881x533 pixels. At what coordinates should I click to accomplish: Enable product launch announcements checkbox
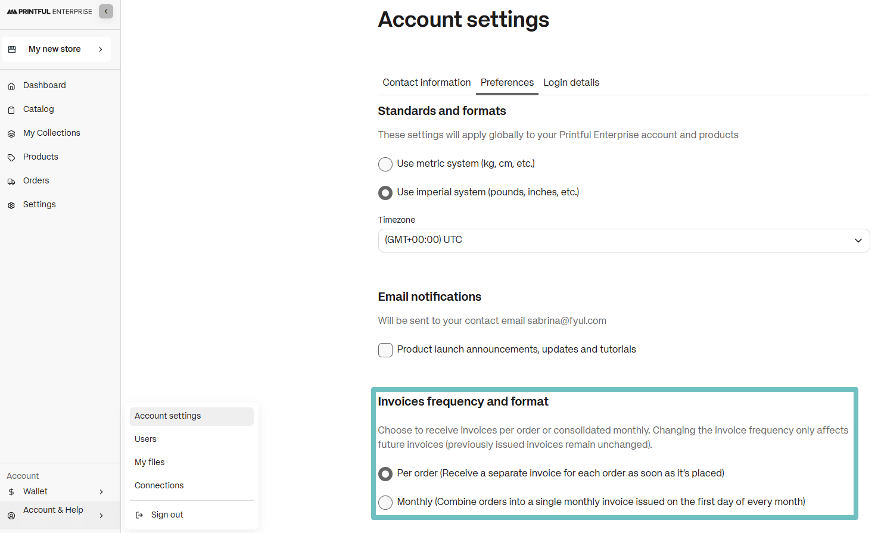point(385,350)
